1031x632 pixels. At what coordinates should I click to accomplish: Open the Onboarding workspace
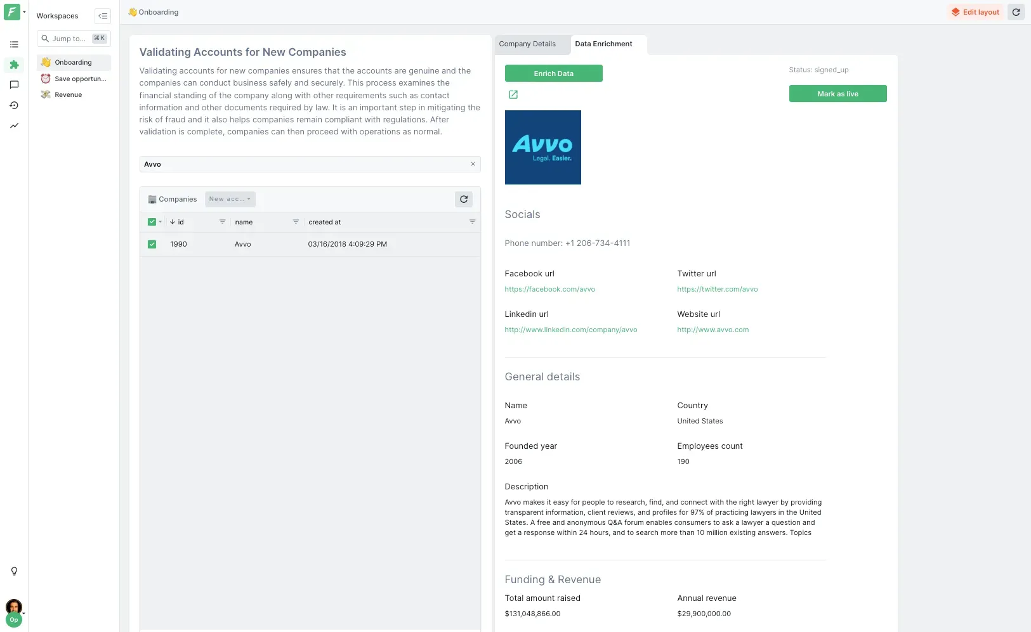(x=74, y=62)
